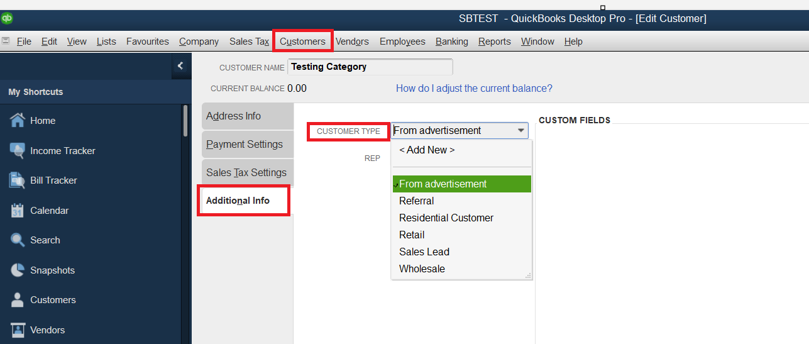
Task: Open the Edit menu
Action: coord(49,42)
